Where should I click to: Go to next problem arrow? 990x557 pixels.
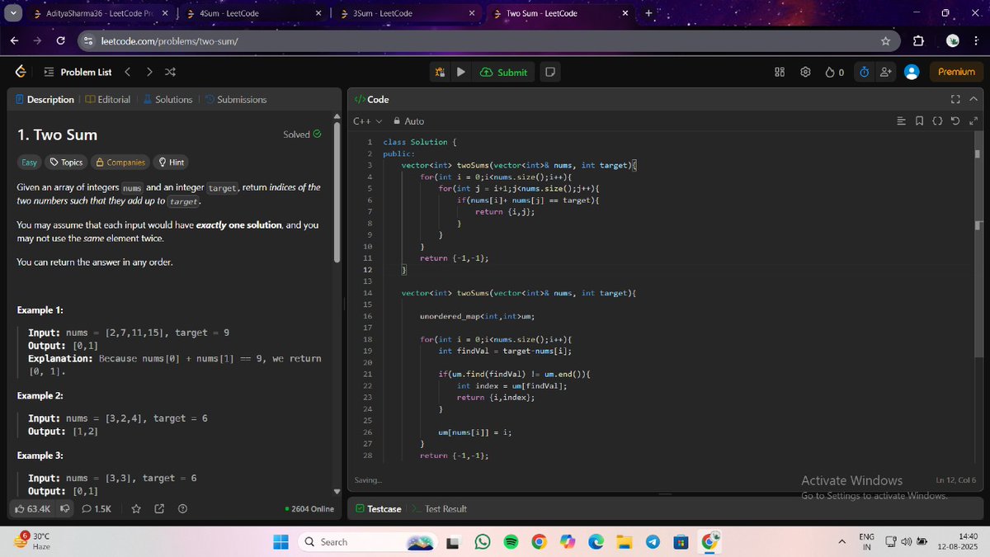(149, 72)
